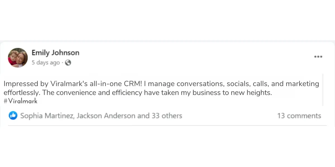
Task: Open Emily Johnson's profile via her name
Action: click(55, 53)
